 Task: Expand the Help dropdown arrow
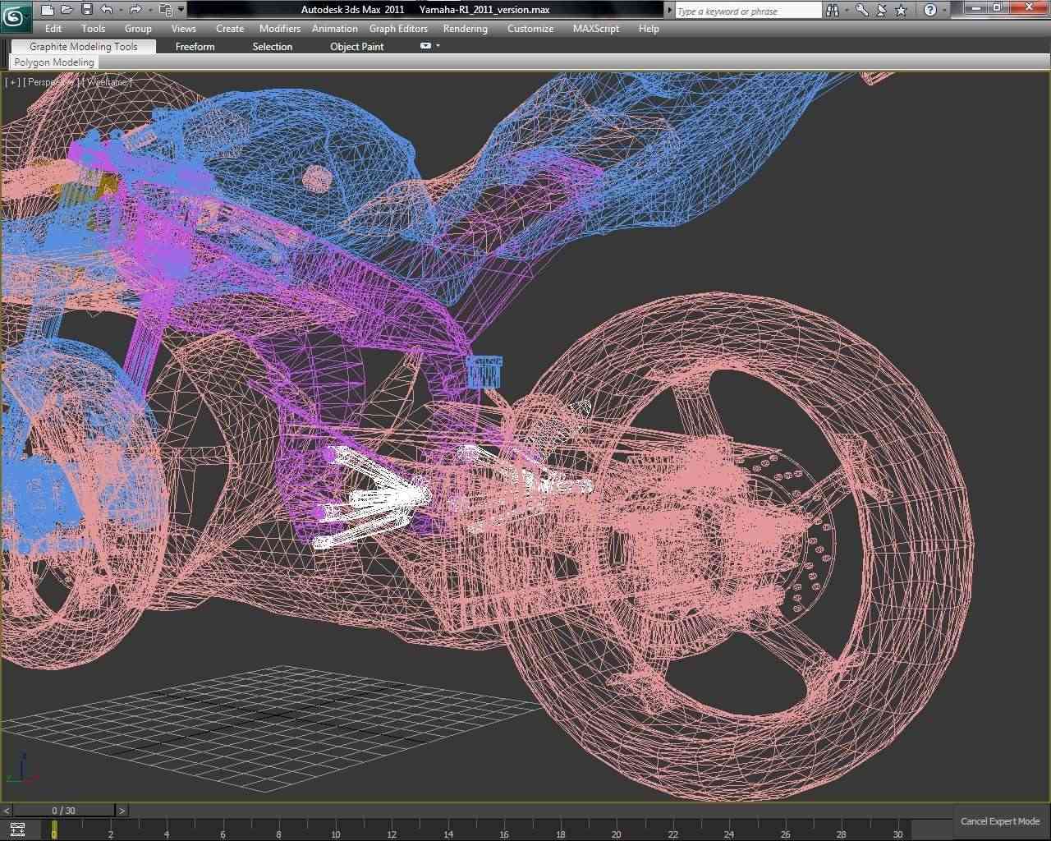coord(943,10)
